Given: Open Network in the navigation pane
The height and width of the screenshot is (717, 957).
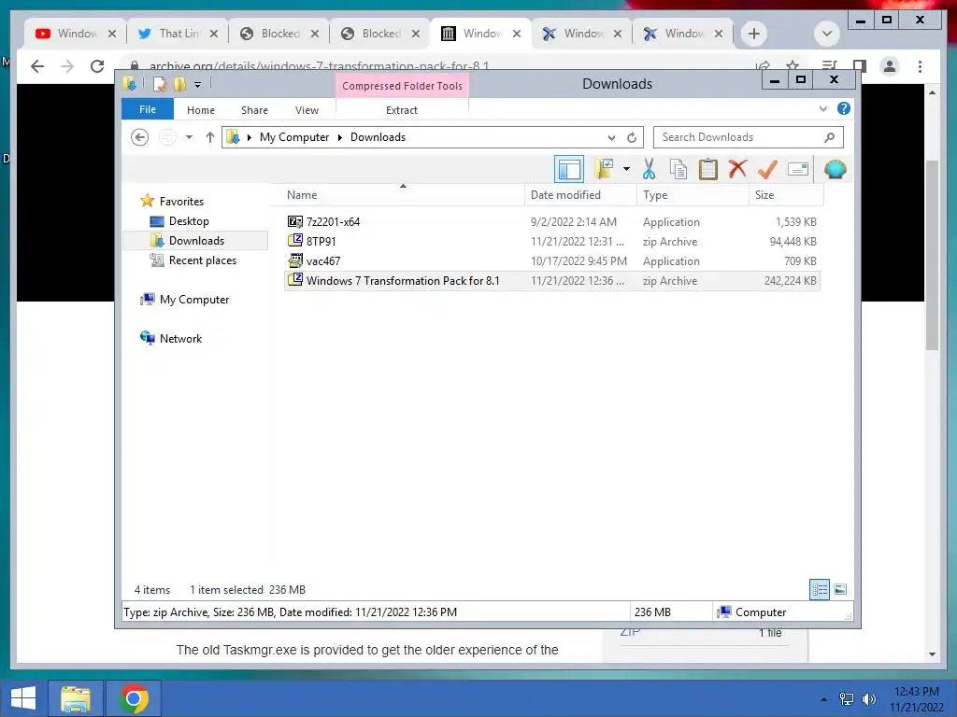Looking at the screenshot, I should pyautogui.click(x=180, y=338).
